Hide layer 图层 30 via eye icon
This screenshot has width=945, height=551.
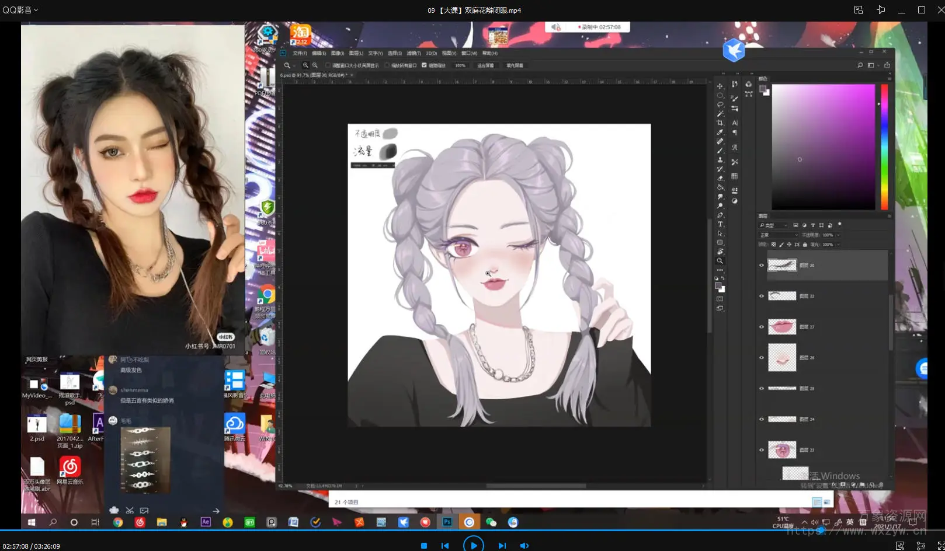[x=761, y=265]
